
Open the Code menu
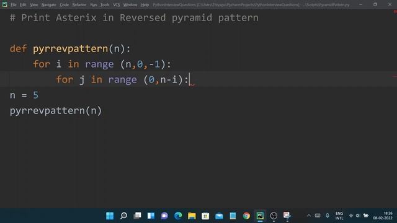(64, 5)
